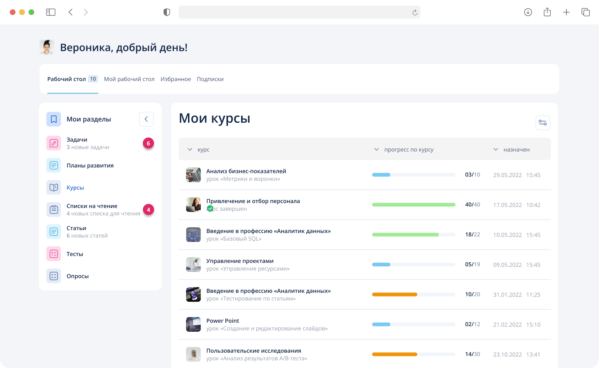Select the Планы развития icon
The width and height of the screenshot is (599, 368).
[x=54, y=165]
